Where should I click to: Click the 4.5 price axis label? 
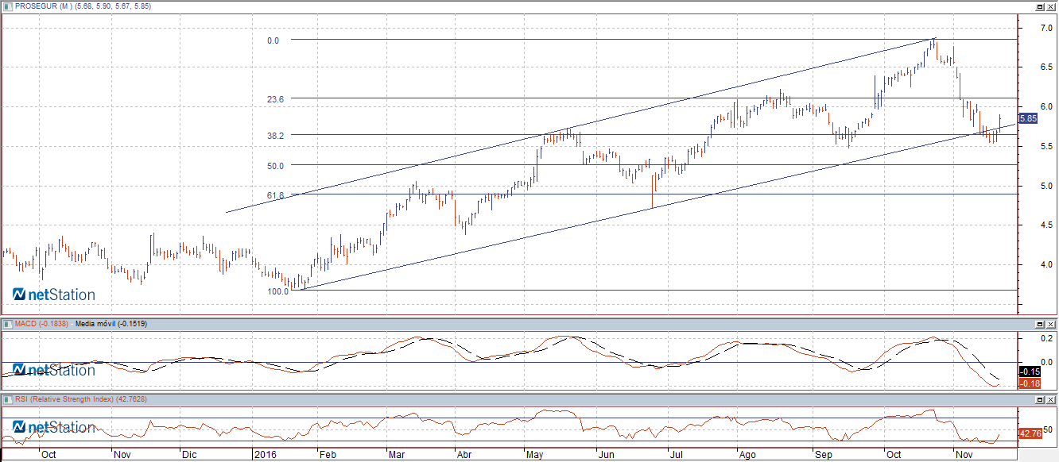pos(1046,225)
